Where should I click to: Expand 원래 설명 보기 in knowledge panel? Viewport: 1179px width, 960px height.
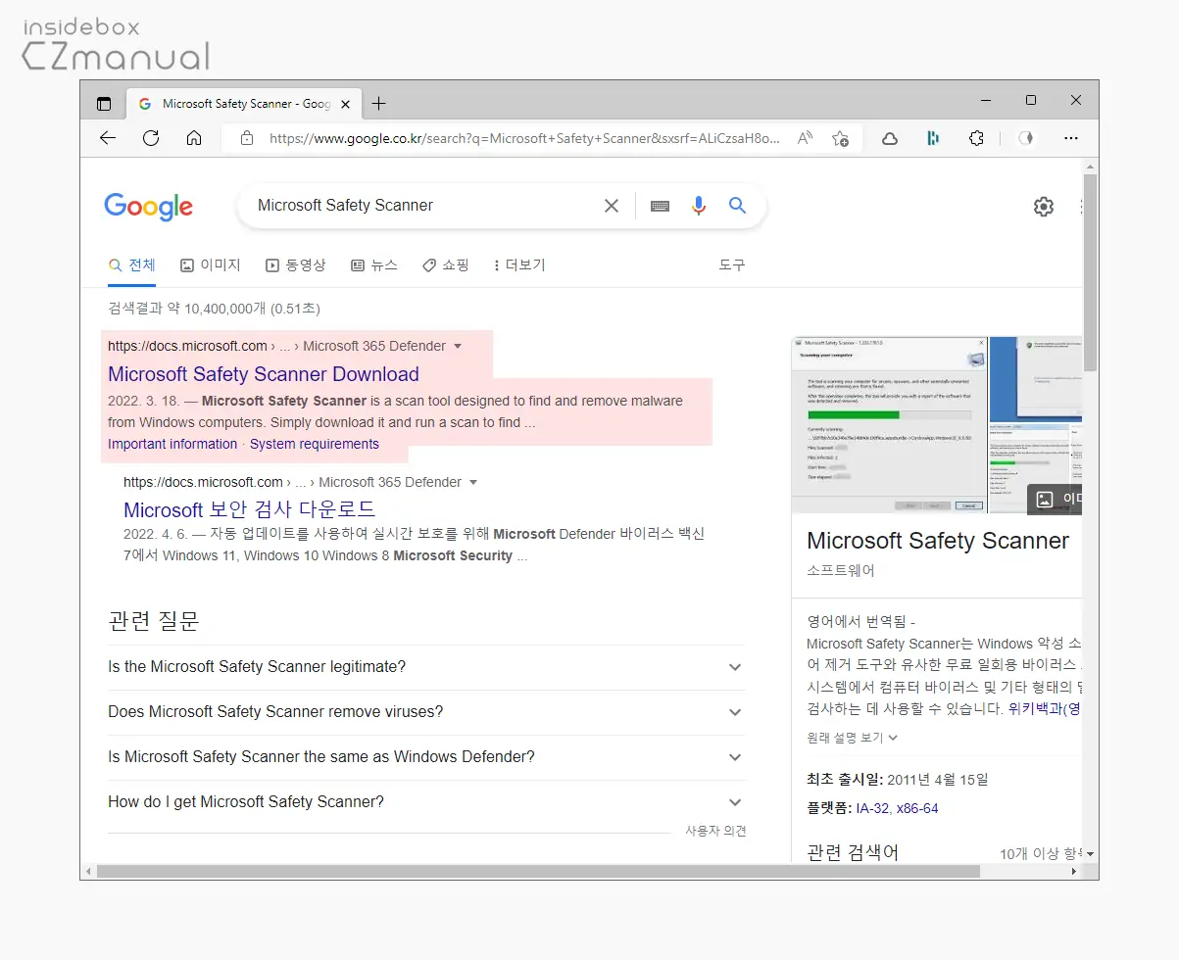853,738
